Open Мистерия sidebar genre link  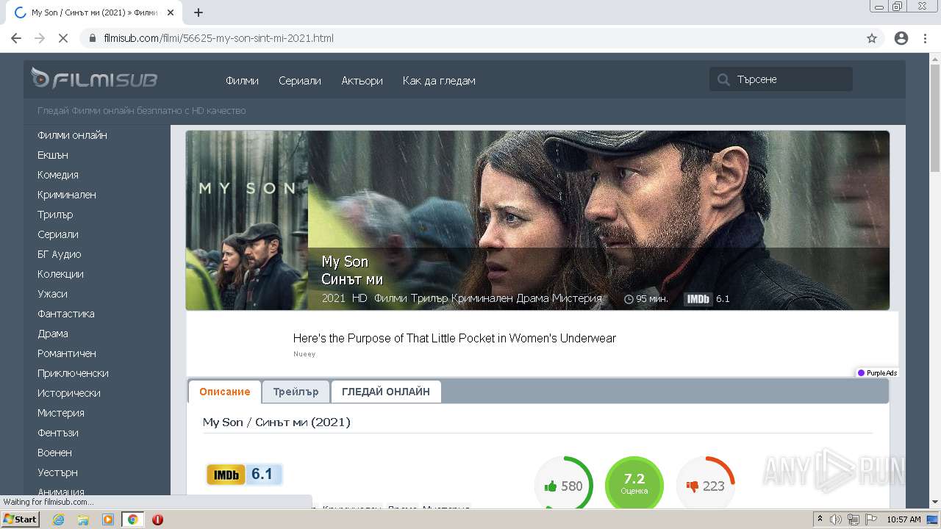[x=61, y=413]
